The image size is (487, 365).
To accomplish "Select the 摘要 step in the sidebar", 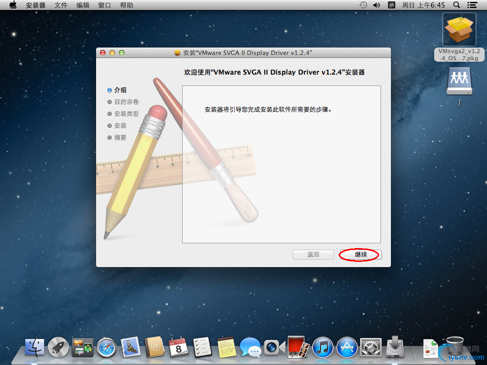I will click(117, 137).
